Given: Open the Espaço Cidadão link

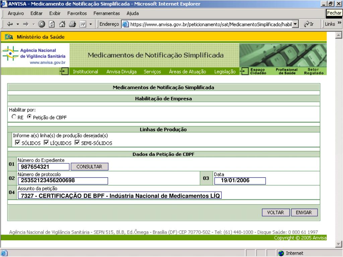Looking at the screenshot, I should click(258, 71).
